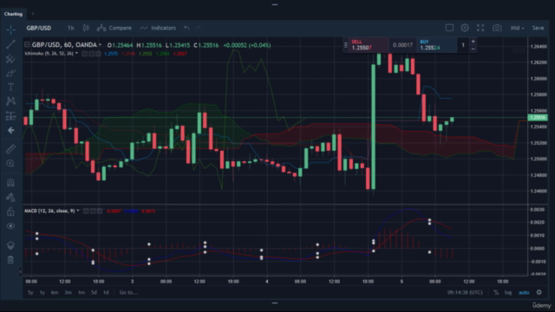
Task: Collapse the GBP/USD legend toggle
Action: tap(27, 44)
